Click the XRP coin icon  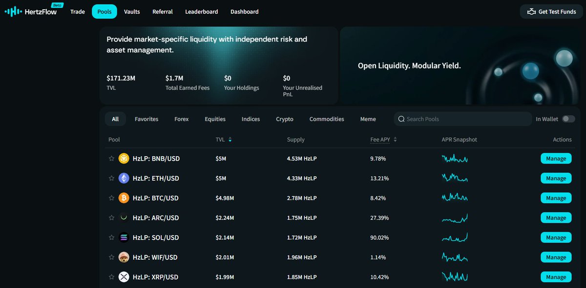(124, 277)
